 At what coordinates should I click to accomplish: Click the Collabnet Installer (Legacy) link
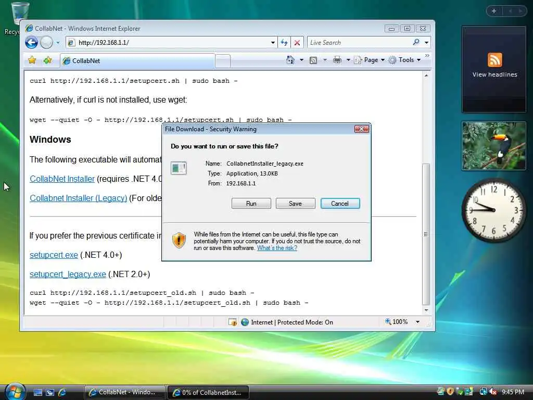(78, 198)
